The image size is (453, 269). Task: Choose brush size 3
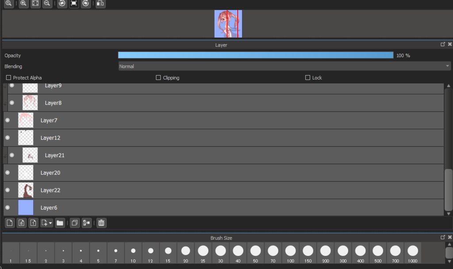[63, 253]
